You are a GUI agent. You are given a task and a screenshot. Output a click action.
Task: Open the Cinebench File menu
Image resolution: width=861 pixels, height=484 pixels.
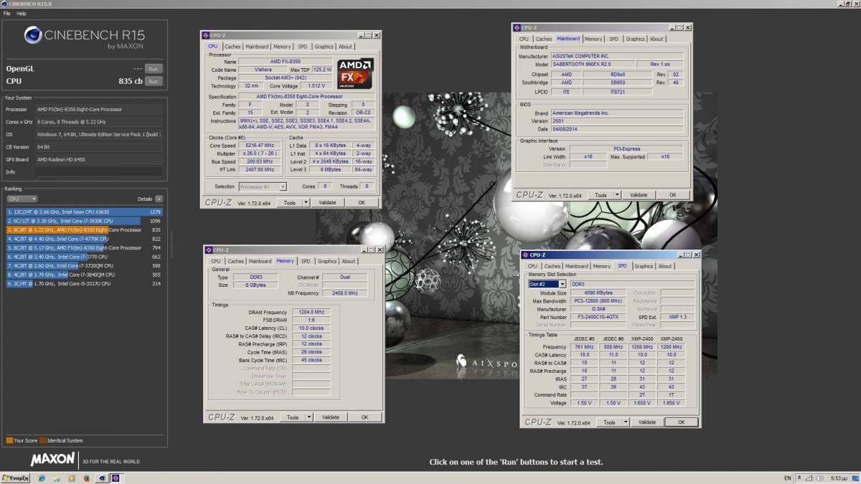(6, 14)
